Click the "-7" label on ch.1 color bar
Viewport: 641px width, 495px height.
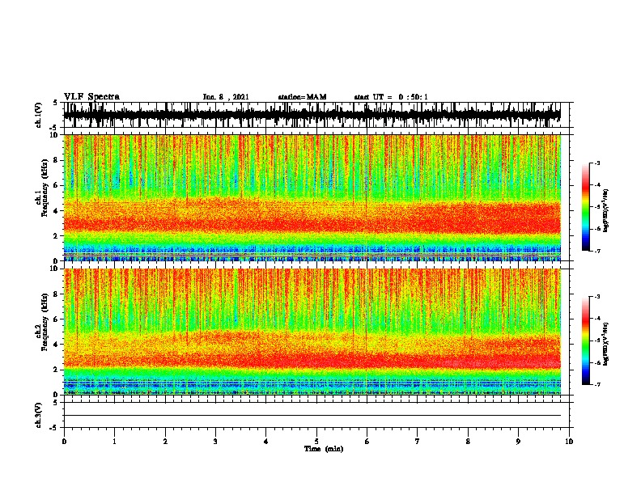coord(596,251)
